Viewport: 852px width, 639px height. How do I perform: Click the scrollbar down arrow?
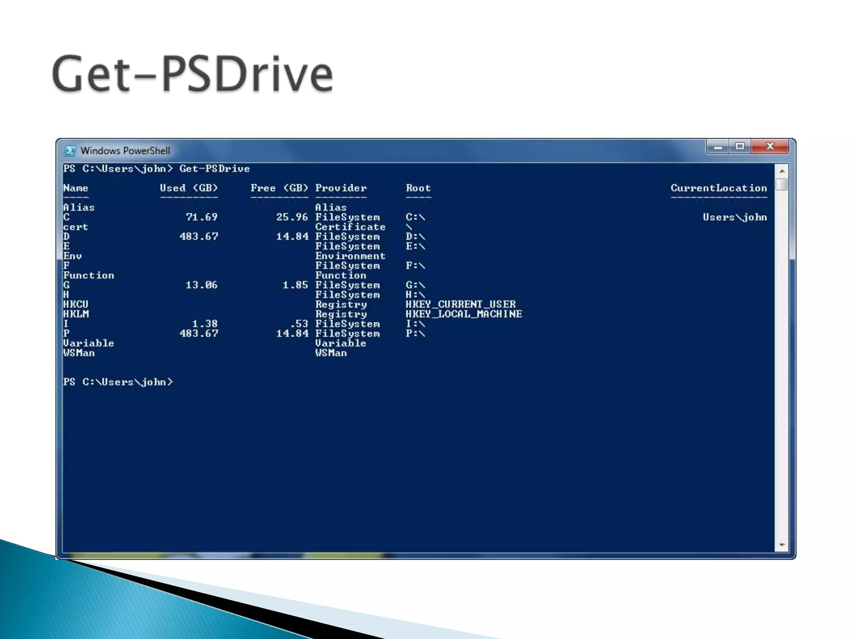tap(782, 545)
